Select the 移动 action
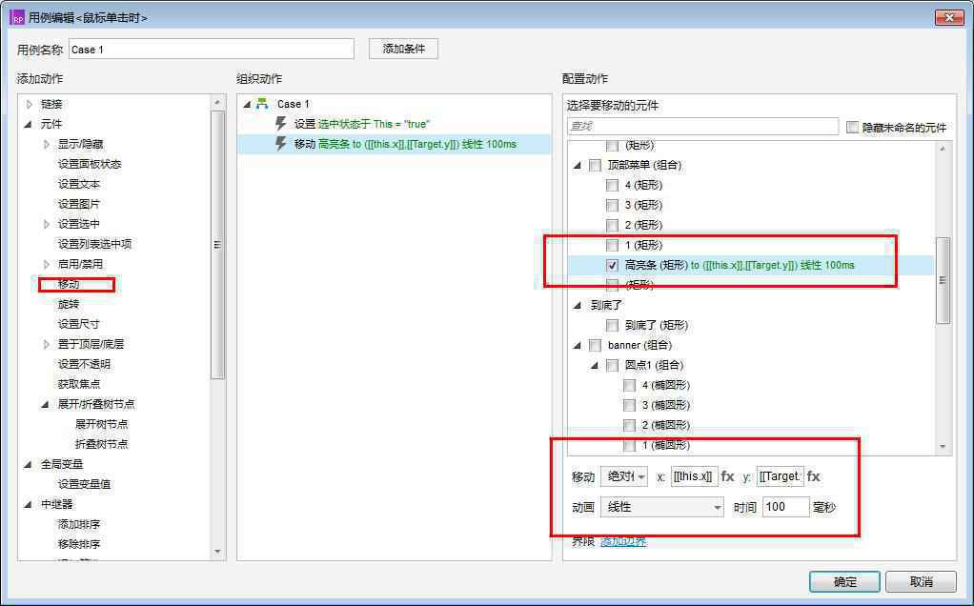 click(69, 284)
